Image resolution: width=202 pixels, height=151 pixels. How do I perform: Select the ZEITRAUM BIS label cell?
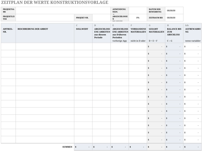coord(156,18)
